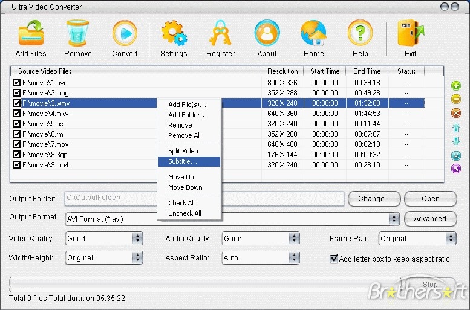Screen dimensions: 470x310
Task: Click the Add Files toolbar icon
Action: pos(31,33)
